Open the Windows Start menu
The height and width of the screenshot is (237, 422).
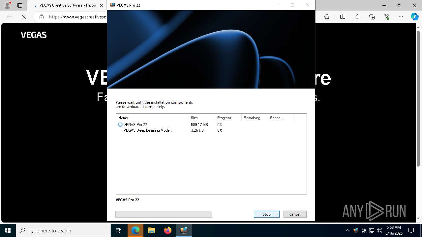(x=8, y=230)
